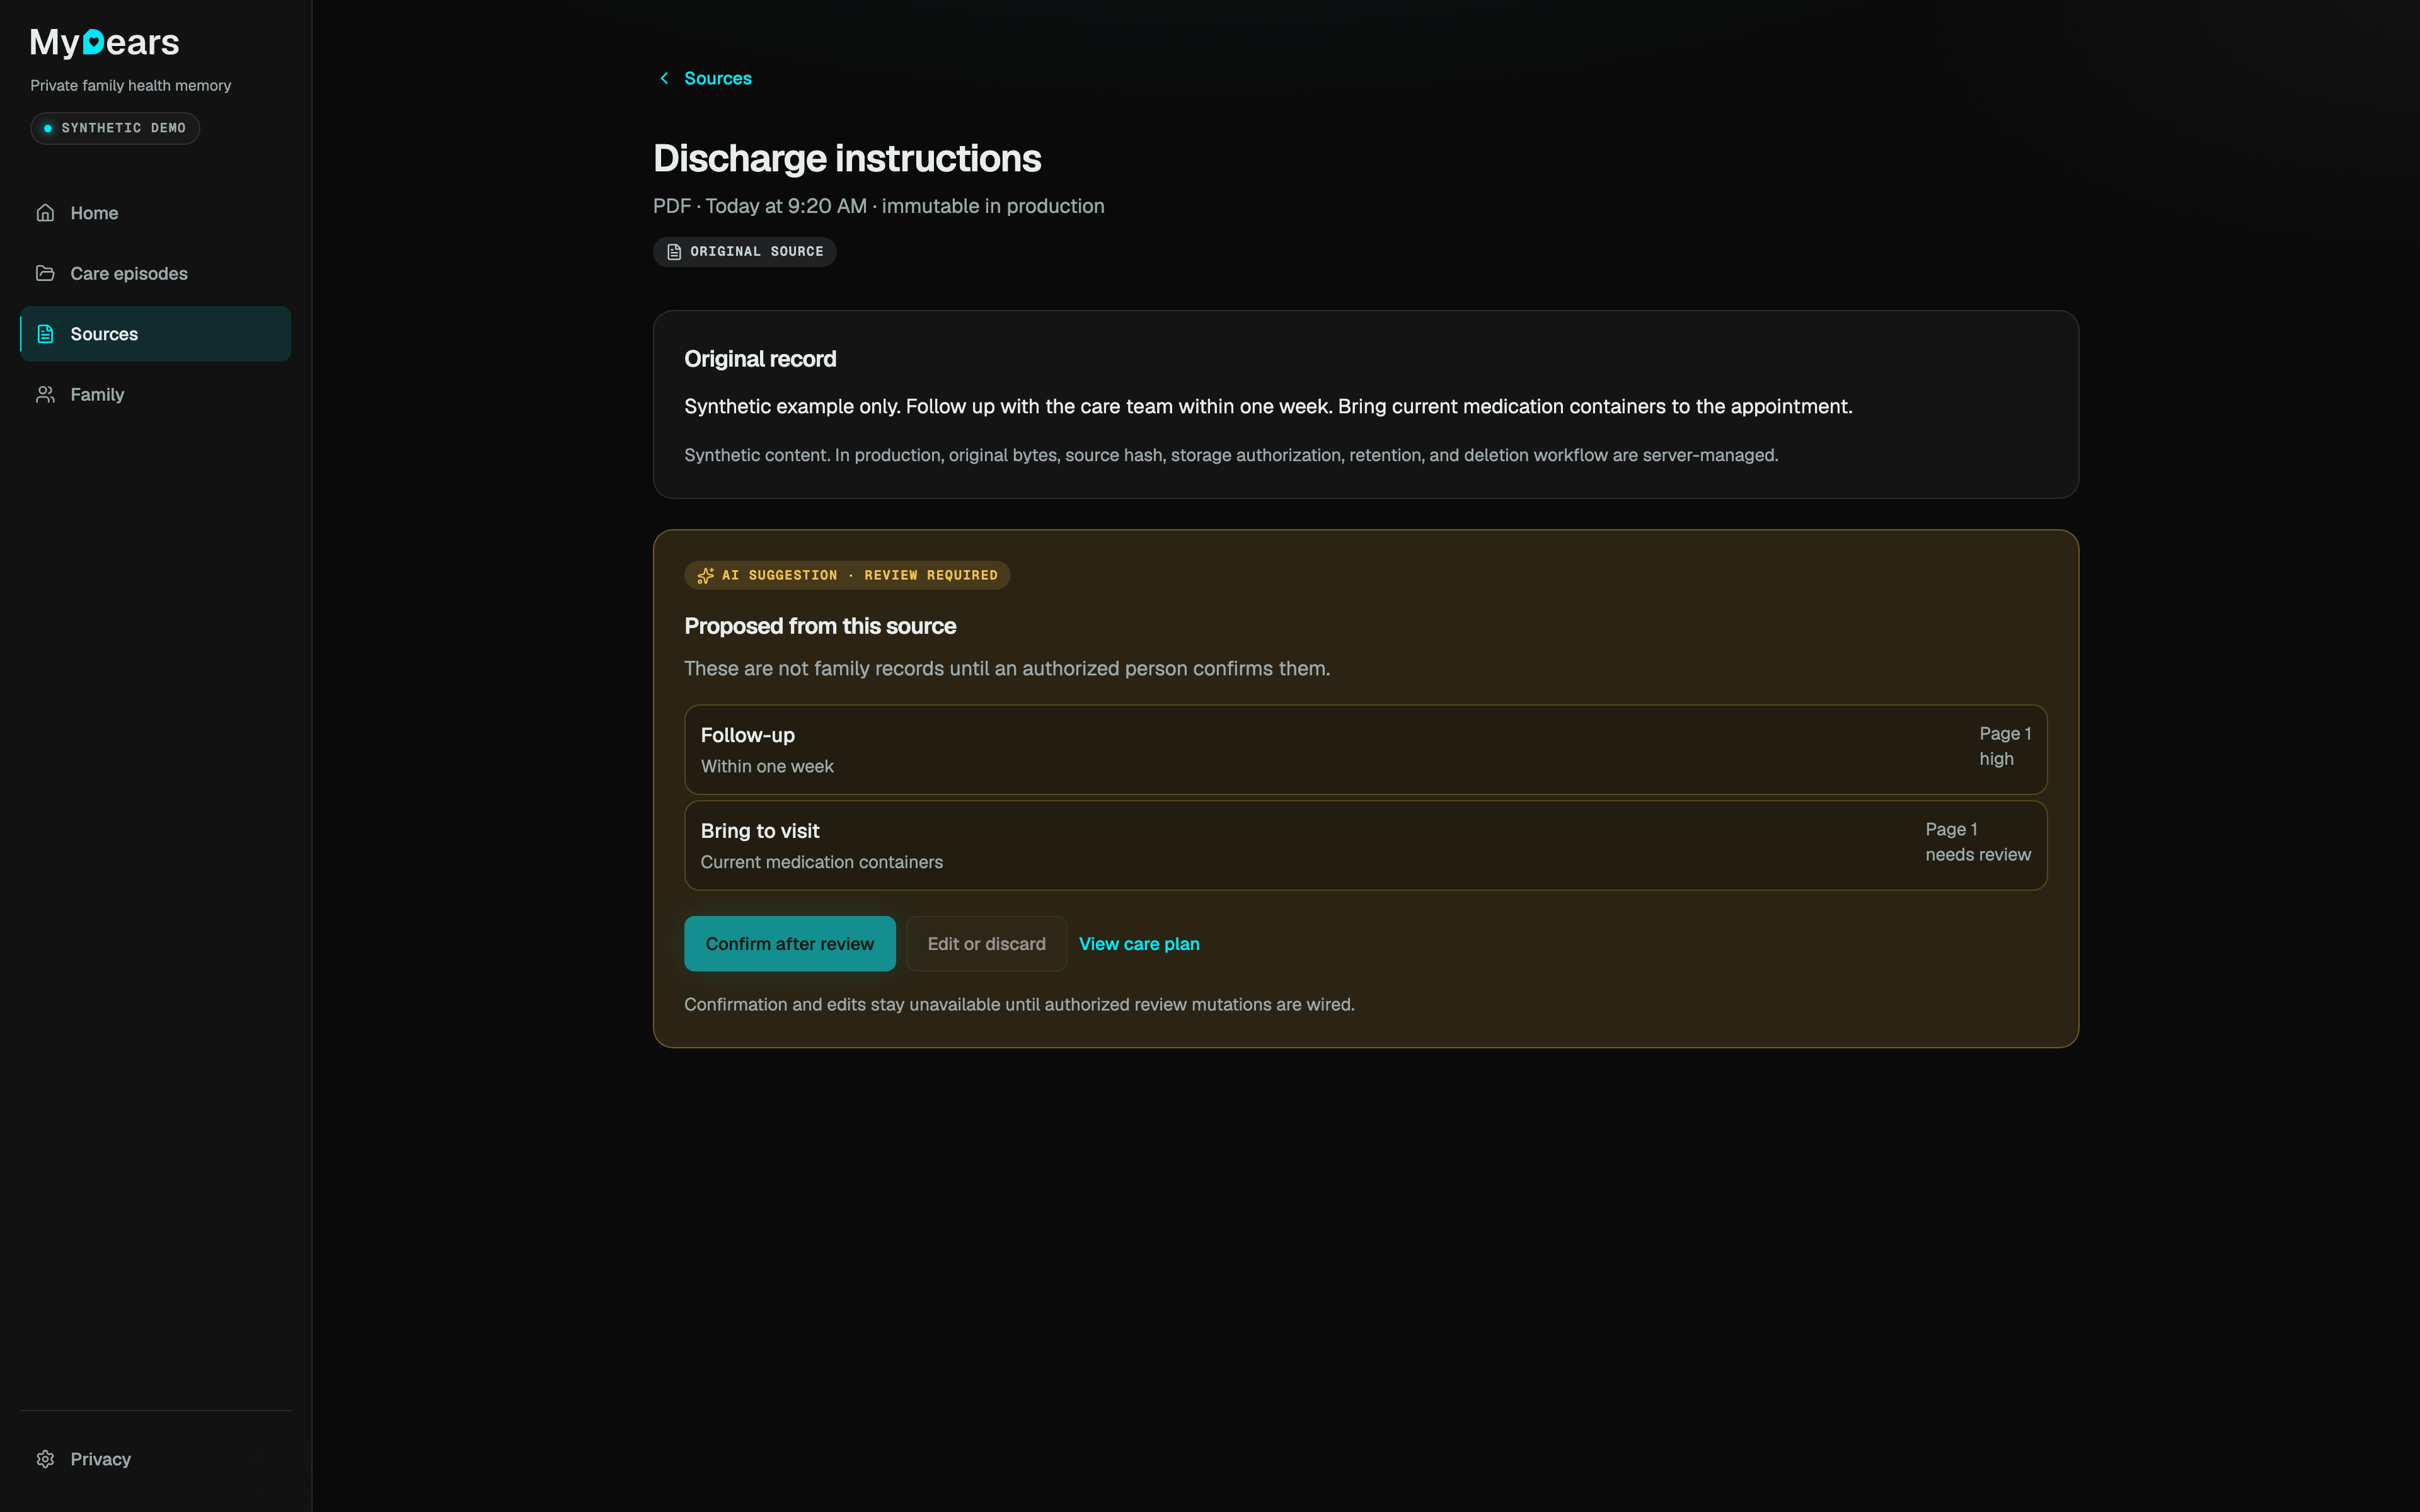This screenshot has height=1512, width=2420.
Task: Click 'Page 1' in the Follow-up card
Action: pyautogui.click(x=2004, y=734)
